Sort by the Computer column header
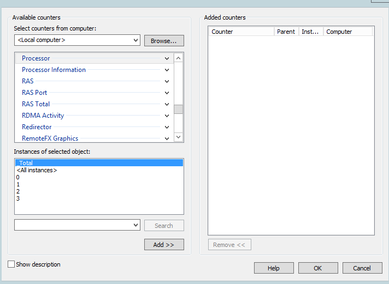Viewport: 389px width, 284px height. tap(348, 32)
